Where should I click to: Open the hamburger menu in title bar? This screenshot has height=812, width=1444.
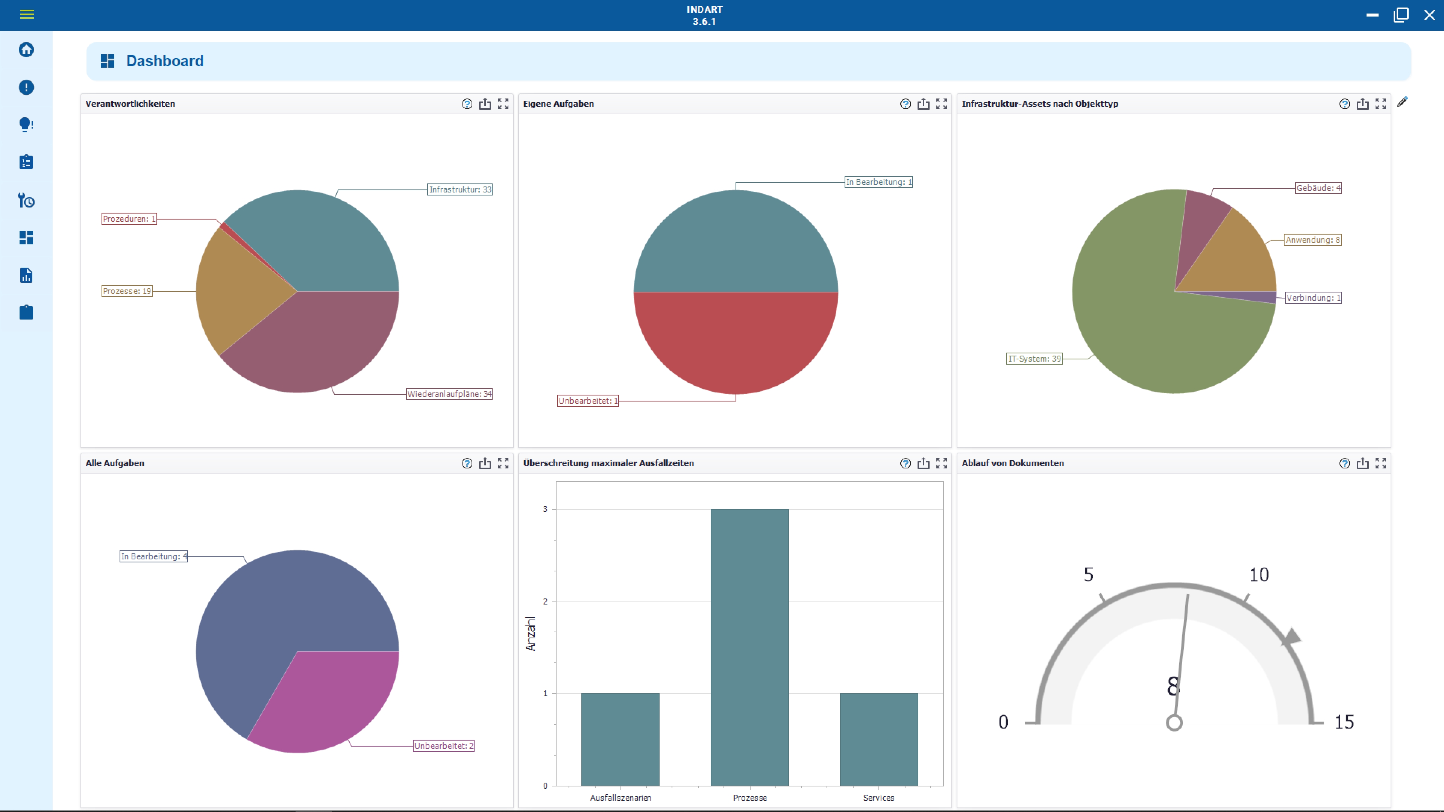point(26,15)
